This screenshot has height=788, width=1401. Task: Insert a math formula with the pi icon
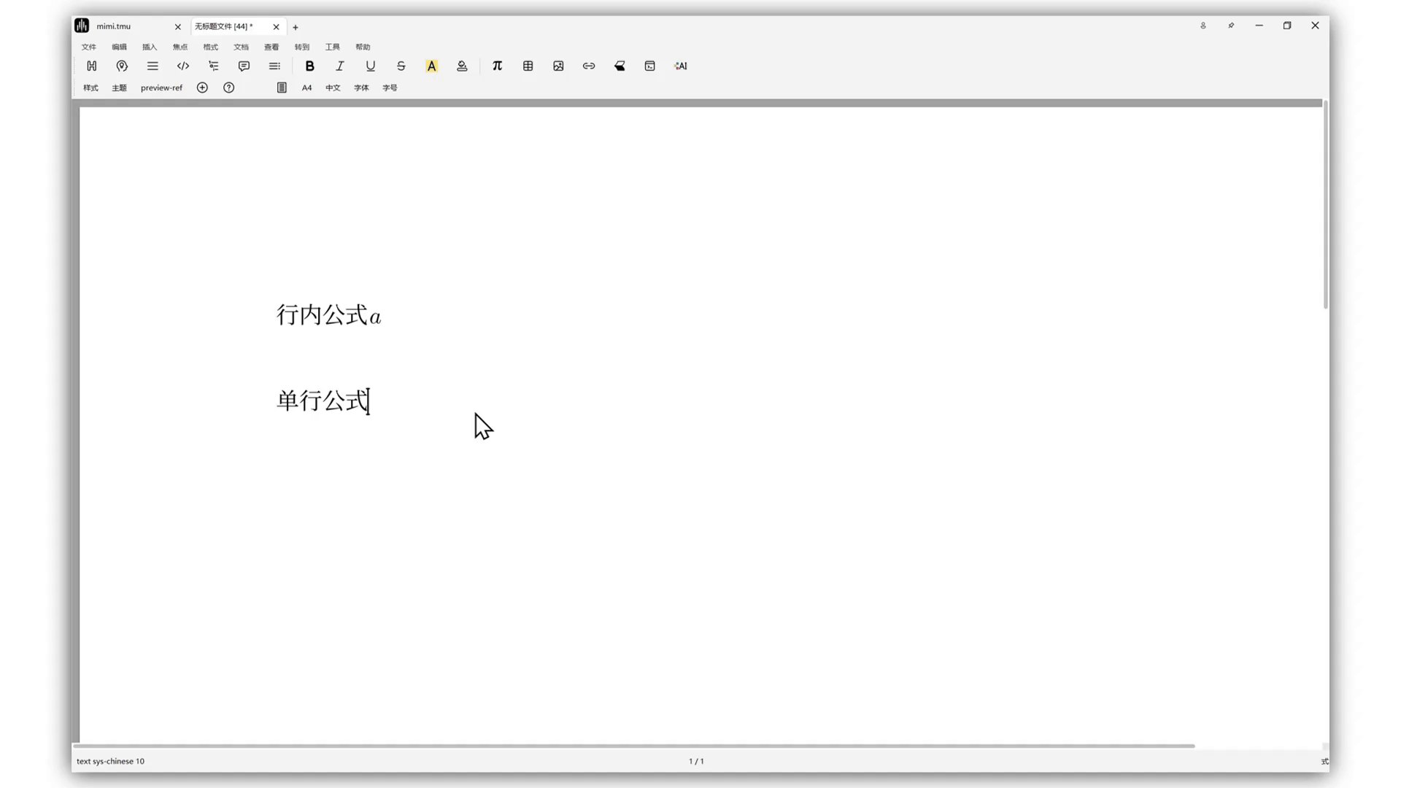[x=497, y=66]
